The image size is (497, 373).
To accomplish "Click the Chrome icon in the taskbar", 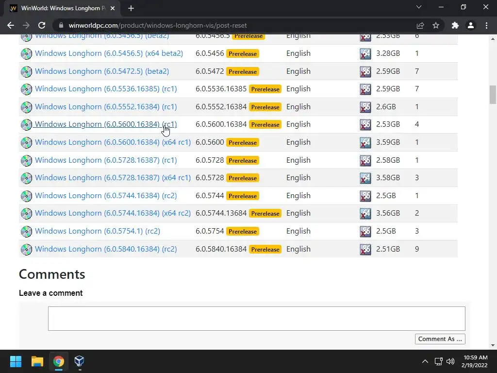I will coord(58,361).
